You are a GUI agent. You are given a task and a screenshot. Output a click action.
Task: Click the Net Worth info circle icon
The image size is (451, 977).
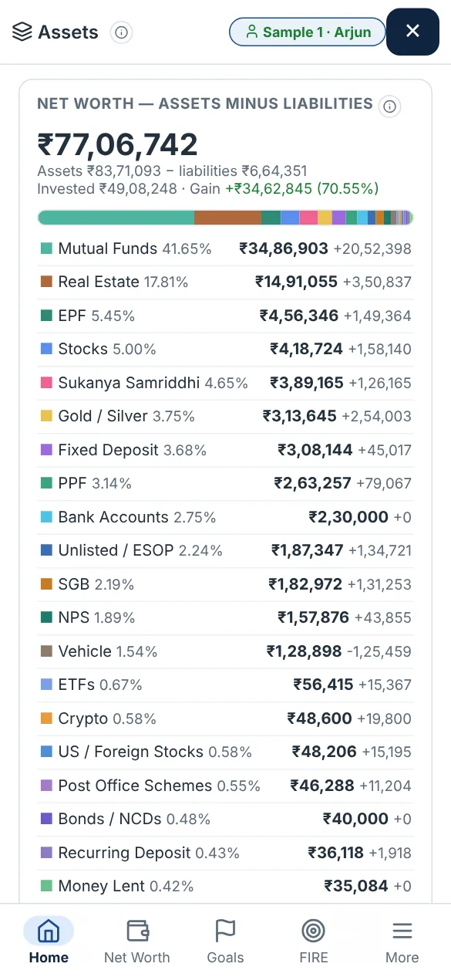(390, 106)
